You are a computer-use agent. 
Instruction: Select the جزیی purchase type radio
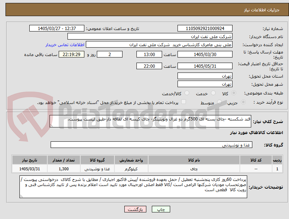pyautogui.click(x=243, y=102)
